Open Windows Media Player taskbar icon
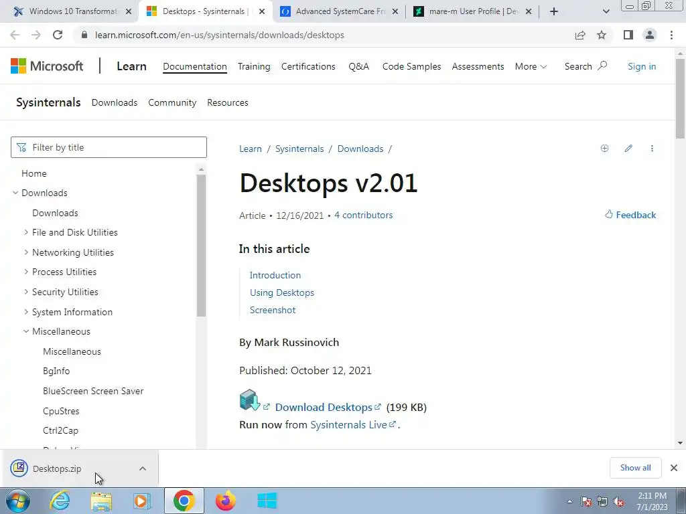 [x=141, y=501]
